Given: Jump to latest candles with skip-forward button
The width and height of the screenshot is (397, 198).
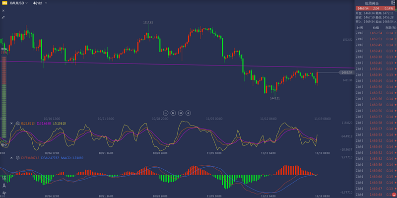Looking at the screenshot, I should point(181,113).
